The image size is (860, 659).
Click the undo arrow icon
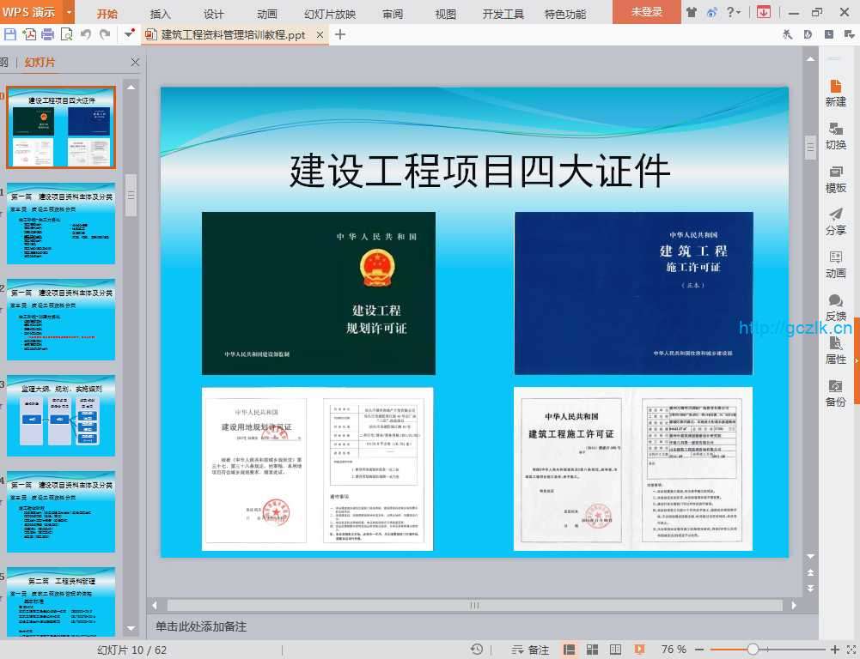[85, 34]
